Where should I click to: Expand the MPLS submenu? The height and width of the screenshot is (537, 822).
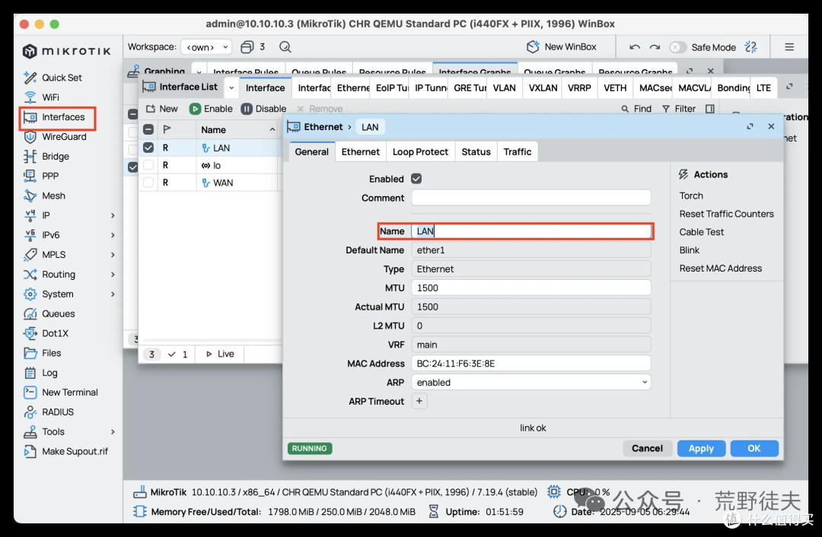[x=113, y=255]
